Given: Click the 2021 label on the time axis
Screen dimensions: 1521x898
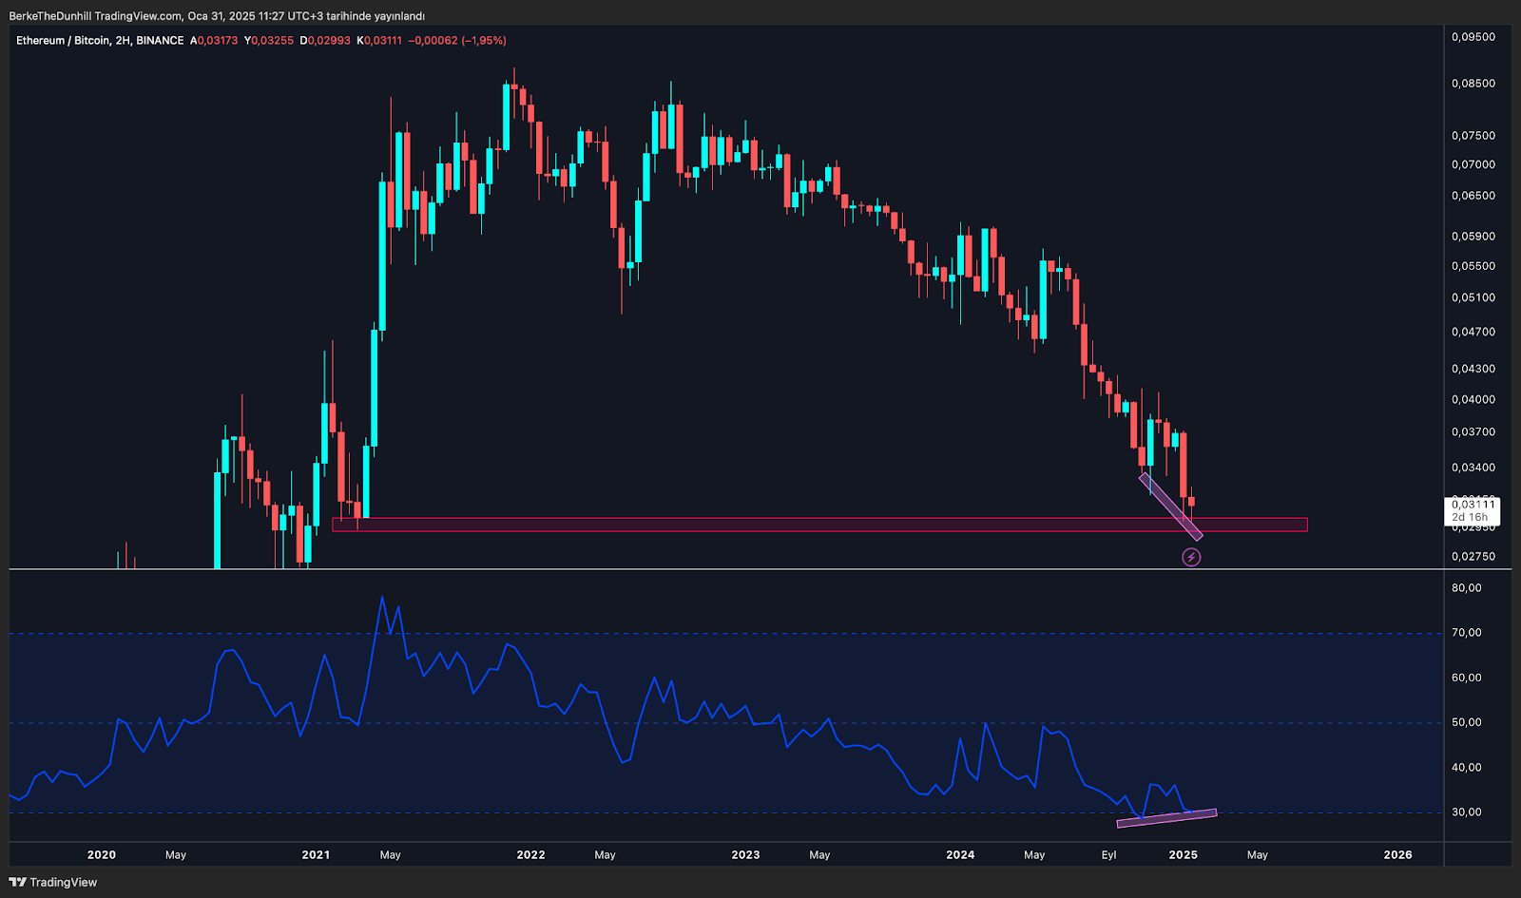Looking at the screenshot, I should pos(316,855).
